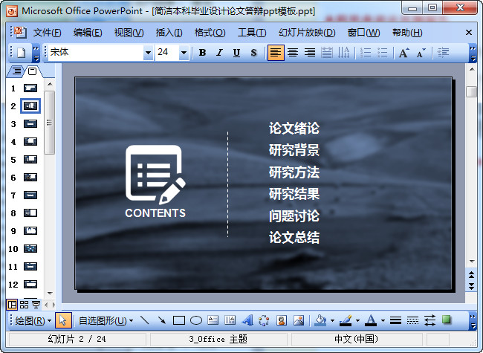Insert WordArt
Image resolution: width=483 pixels, height=353 pixels.
pyautogui.click(x=247, y=320)
